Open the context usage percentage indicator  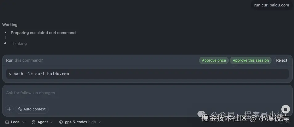click(285, 122)
